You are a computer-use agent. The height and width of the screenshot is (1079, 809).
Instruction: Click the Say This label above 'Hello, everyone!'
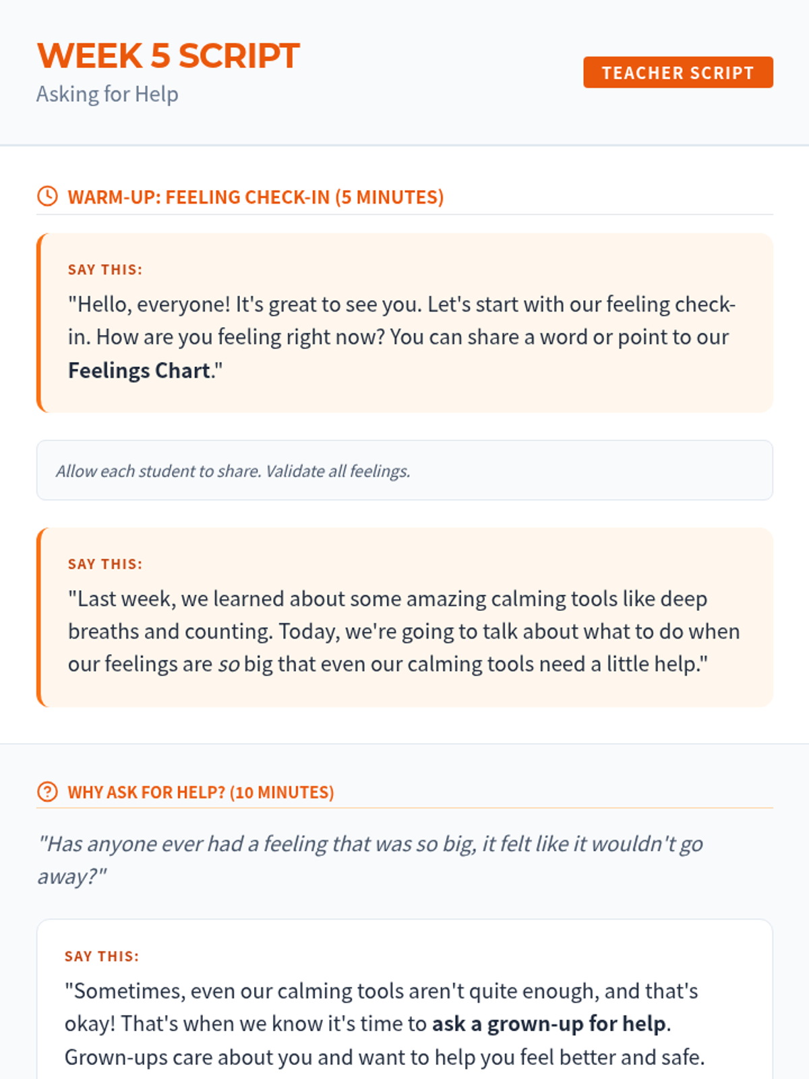point(105,270)
